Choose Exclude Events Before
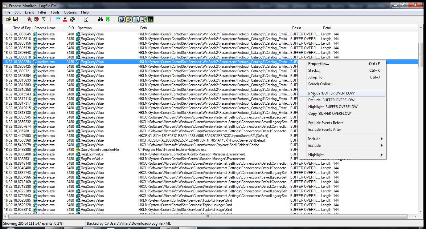 (x=342, y=123)
